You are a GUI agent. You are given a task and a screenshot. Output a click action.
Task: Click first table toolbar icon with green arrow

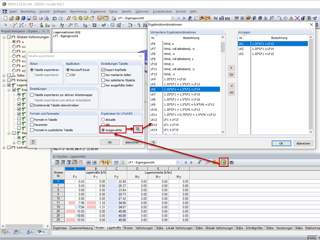pos(57,163)
